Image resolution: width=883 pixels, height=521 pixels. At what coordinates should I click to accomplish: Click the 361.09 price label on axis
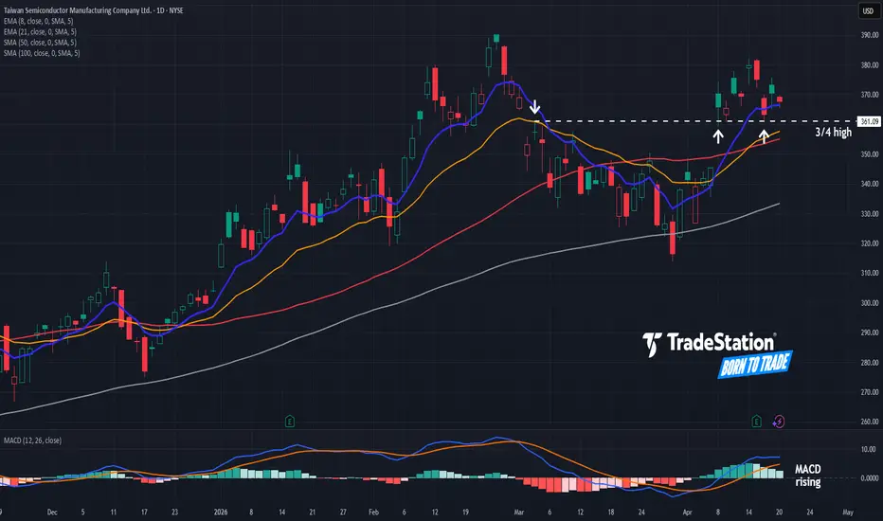click(869, 121)
